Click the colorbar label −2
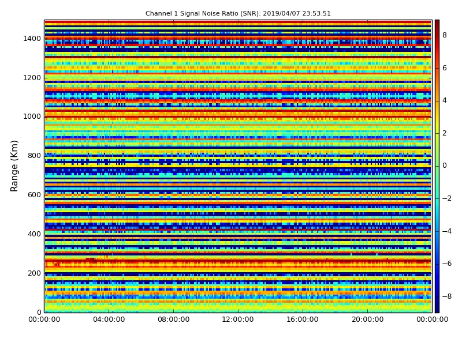The height and width of the screenshot is (346, 462). pos(447,198)
